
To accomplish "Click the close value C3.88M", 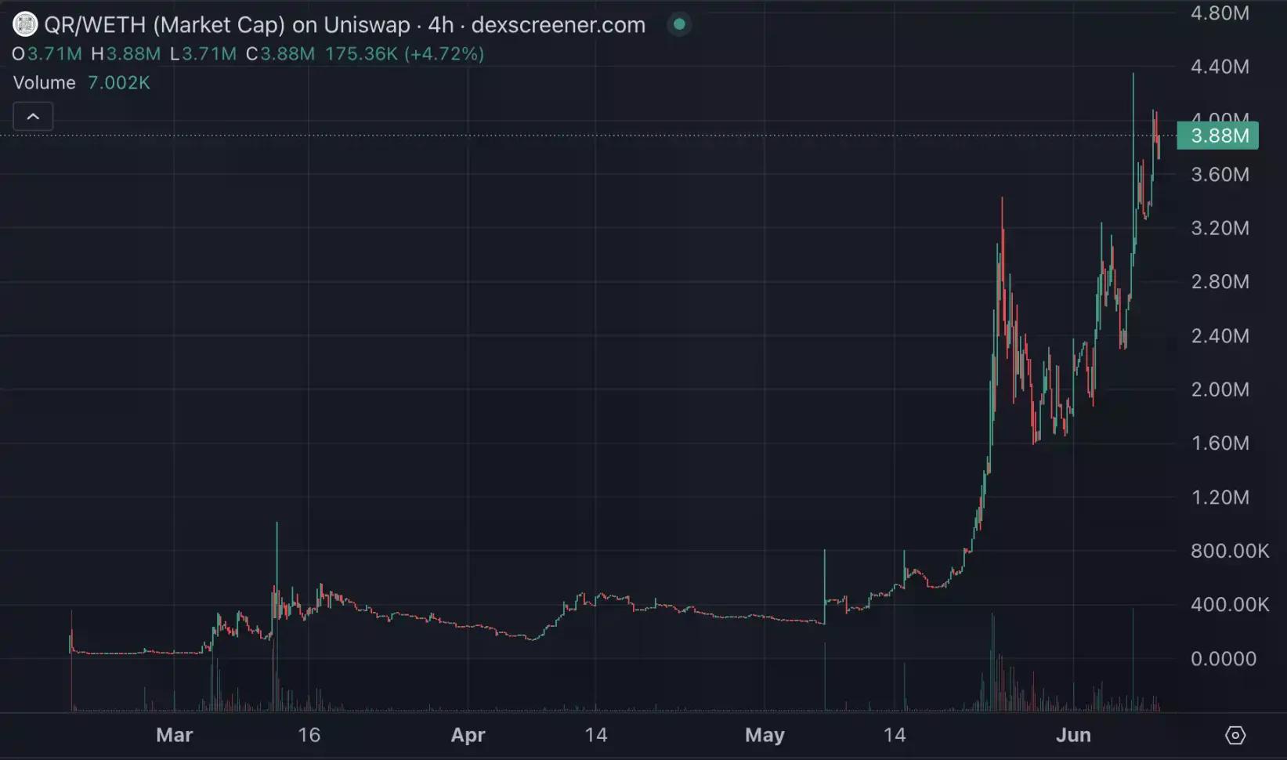I will tap(280, 54).
